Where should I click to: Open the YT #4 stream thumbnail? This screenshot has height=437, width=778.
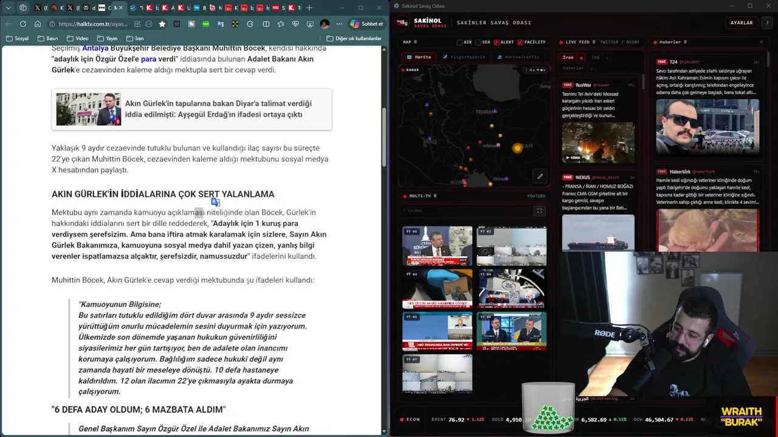pyautogui.click(x=511, y=288)
